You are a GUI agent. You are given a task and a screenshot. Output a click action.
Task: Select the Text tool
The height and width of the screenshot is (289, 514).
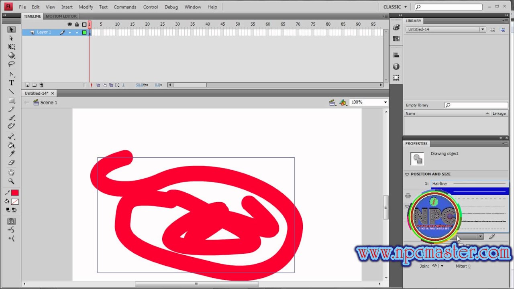[x=11, y=83]
